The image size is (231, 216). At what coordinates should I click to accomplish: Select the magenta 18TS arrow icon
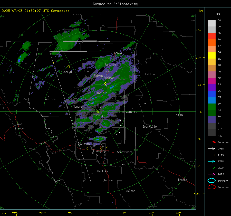211,174
